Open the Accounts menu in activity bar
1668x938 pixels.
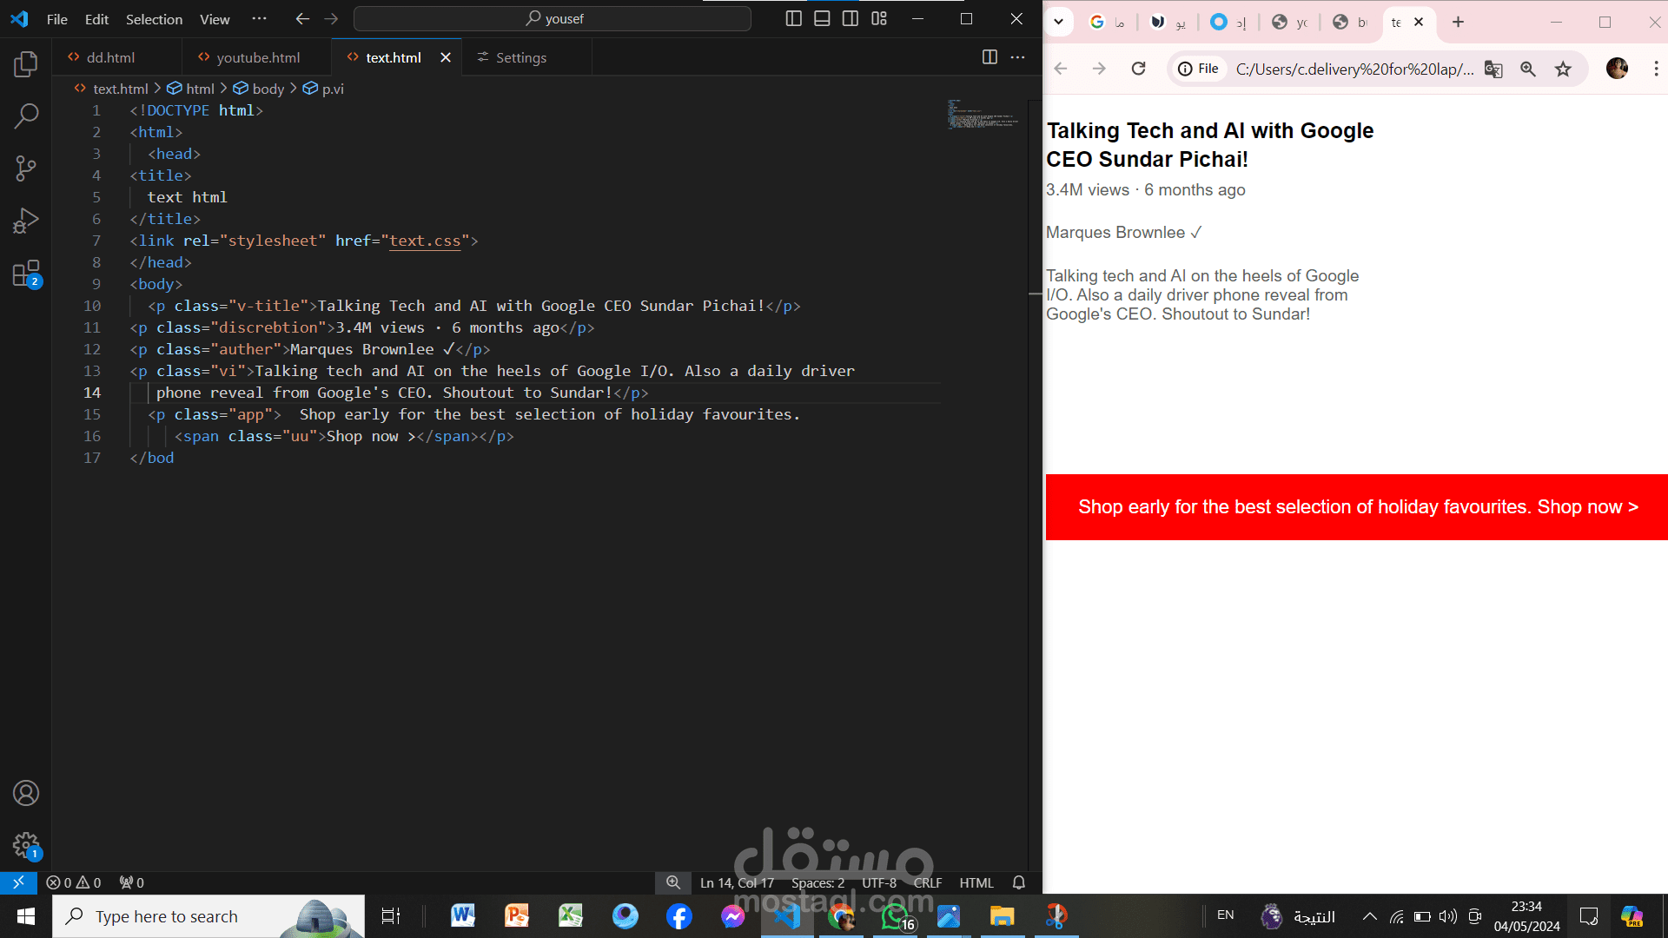click(x=26, y=793)
